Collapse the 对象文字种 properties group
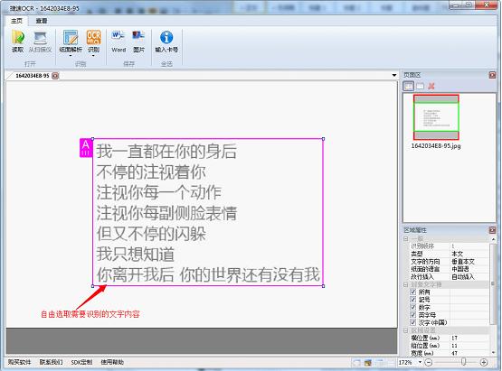The width and height of the screenshot is (502, 371). pos(406,284)
